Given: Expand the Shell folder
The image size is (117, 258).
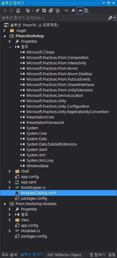Looking at the screenshot, I should pos(10,171).
